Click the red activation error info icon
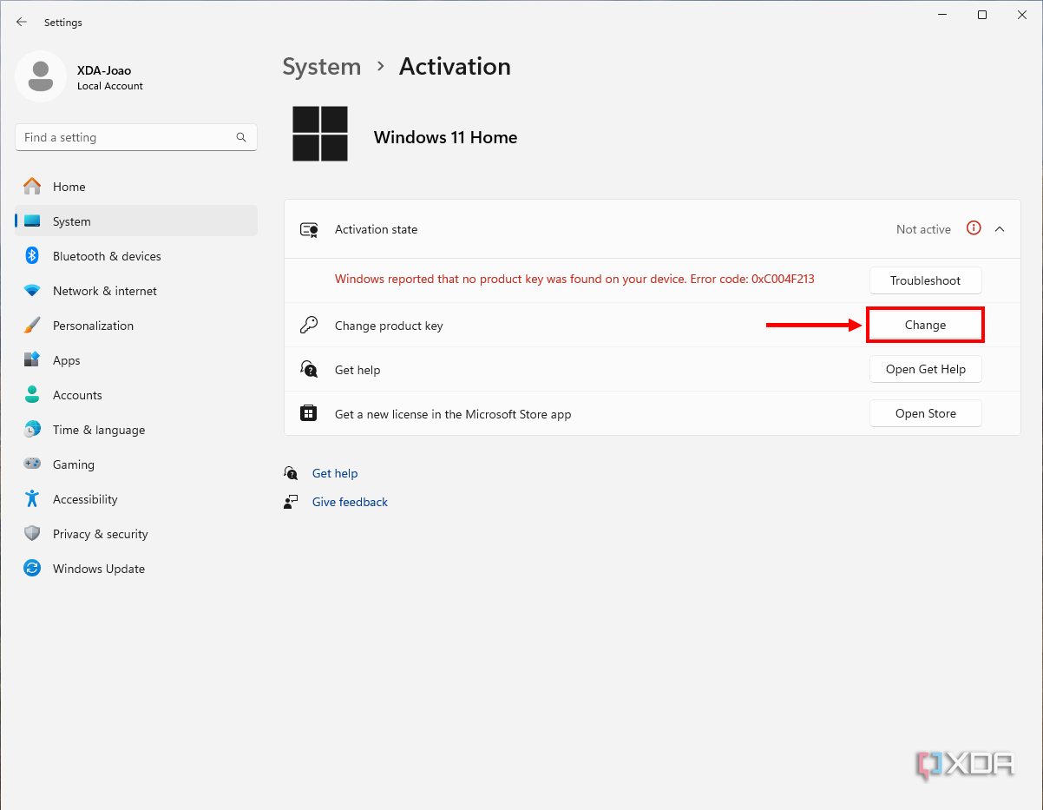1043x810 pixels. (x=974, y=229)
